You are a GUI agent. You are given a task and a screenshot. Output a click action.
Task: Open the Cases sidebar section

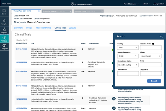tap(4, 12)
